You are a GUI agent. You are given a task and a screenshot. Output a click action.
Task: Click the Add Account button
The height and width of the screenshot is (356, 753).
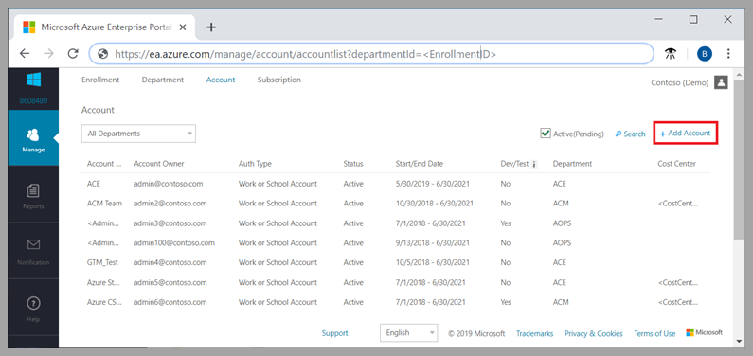pos(686,133)
